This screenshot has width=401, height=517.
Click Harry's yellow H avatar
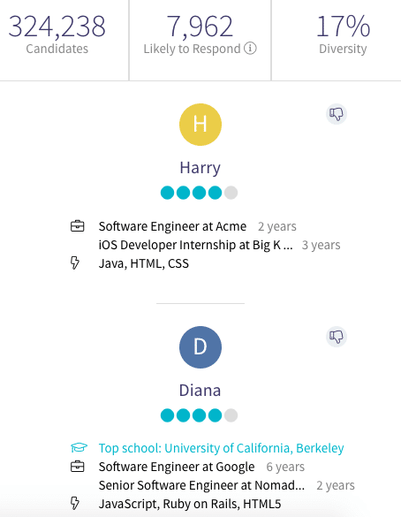coord(200,125)
